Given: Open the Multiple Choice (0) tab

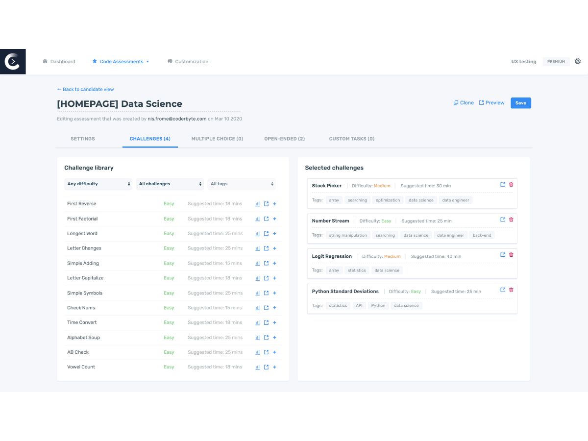Looking at the screenshot, I should (x=217, y=139).
